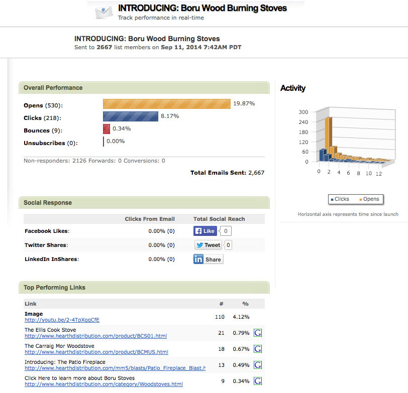Image resolution: width=408 pixels, height=393 pixels.
Task: Select the Opens legend swatch in Activity chart
Action: click(x=360, y=199)
